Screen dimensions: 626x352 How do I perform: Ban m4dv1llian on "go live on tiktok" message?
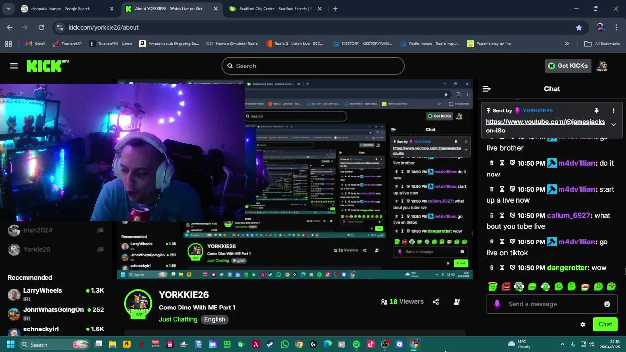pyautogui.click(x=512, y=242)
